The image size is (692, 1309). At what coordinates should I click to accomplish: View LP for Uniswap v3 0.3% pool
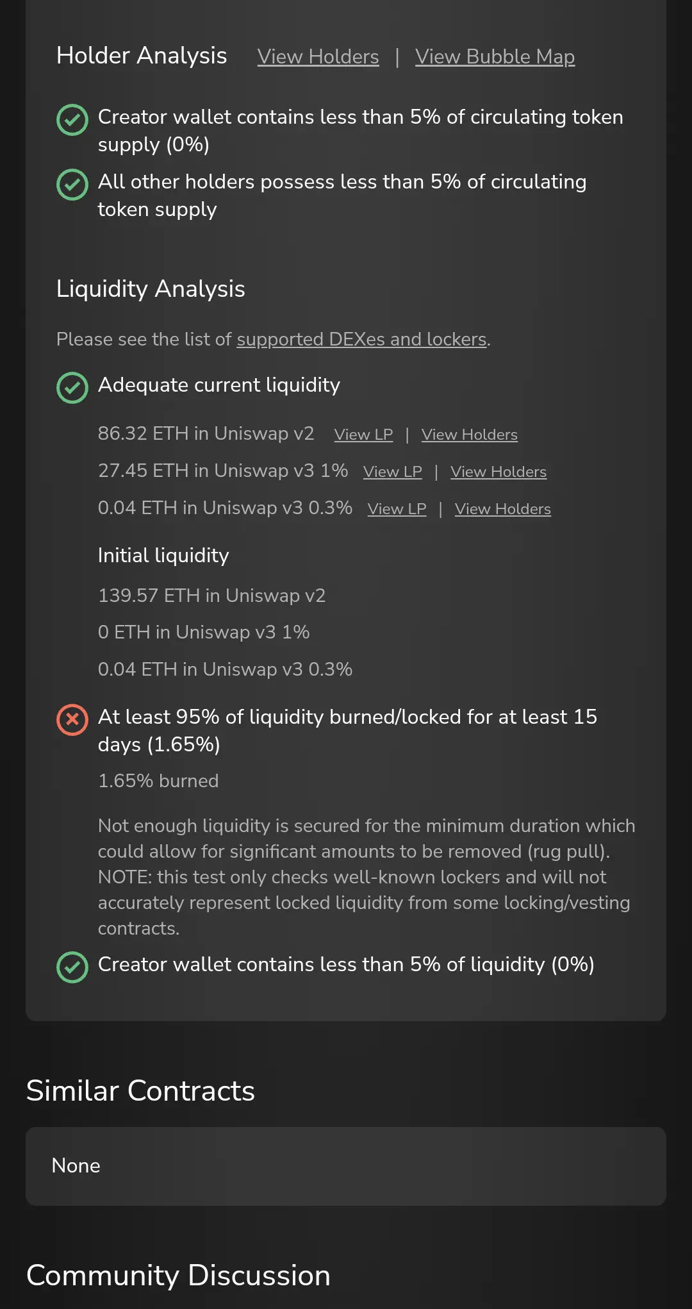pyautogui.click(x=397, y=509)
